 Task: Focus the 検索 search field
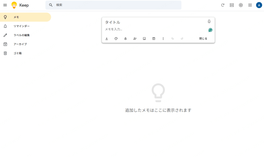113,5
